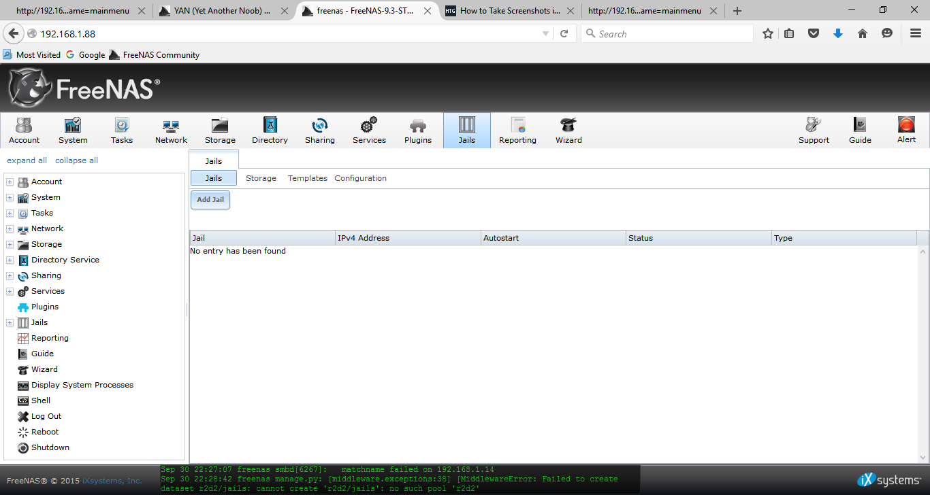This screenshot has width=930, height=495.
Task: Open the Reporting toolbar icon
Action: (x=517, y=130)
